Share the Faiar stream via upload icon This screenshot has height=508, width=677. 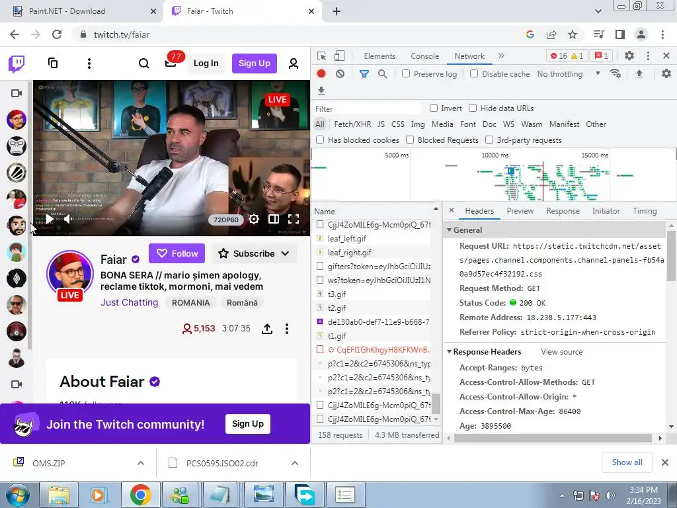point(267,329)
